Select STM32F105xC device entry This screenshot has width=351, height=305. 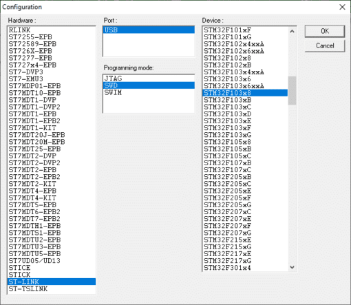pos(245,156)
